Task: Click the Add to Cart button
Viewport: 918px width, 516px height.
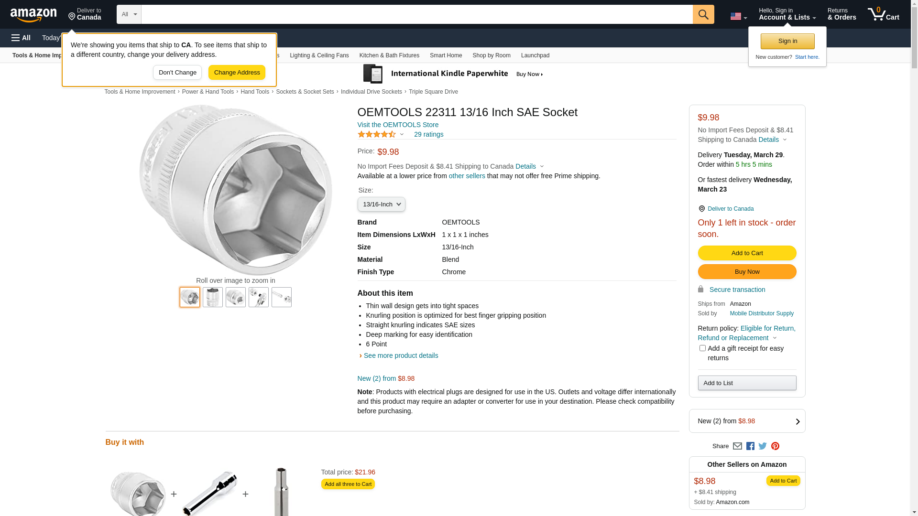Action: click(747, 253)
